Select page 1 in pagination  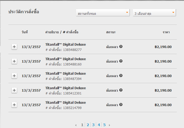82,125
